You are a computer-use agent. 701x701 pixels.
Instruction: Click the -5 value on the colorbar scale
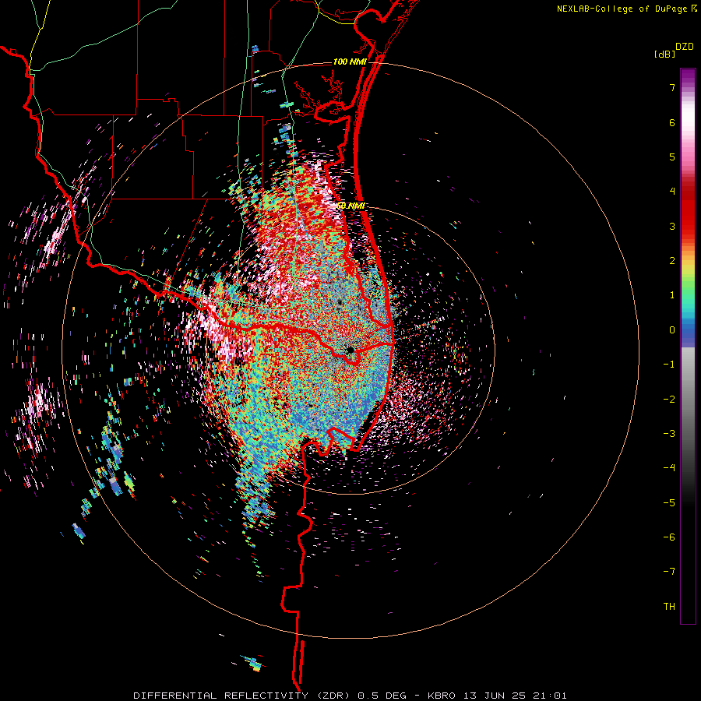(x=669, y=502)
